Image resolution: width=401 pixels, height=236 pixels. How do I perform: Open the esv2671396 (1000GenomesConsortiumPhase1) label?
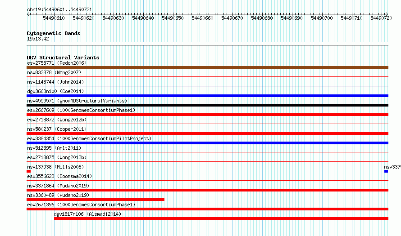[81, 205]
